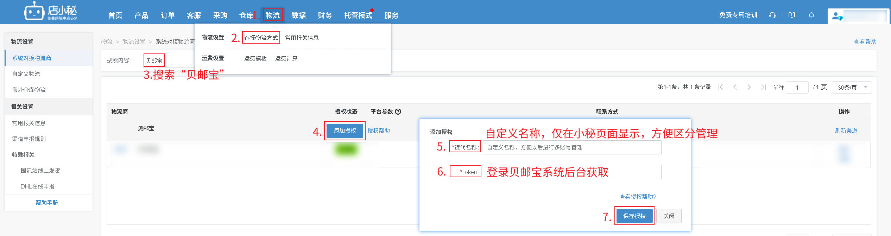This screenshot has width=891, height=236.
Task: Click 贝邮宝 logistics provider row name
Action: [146, 128]
